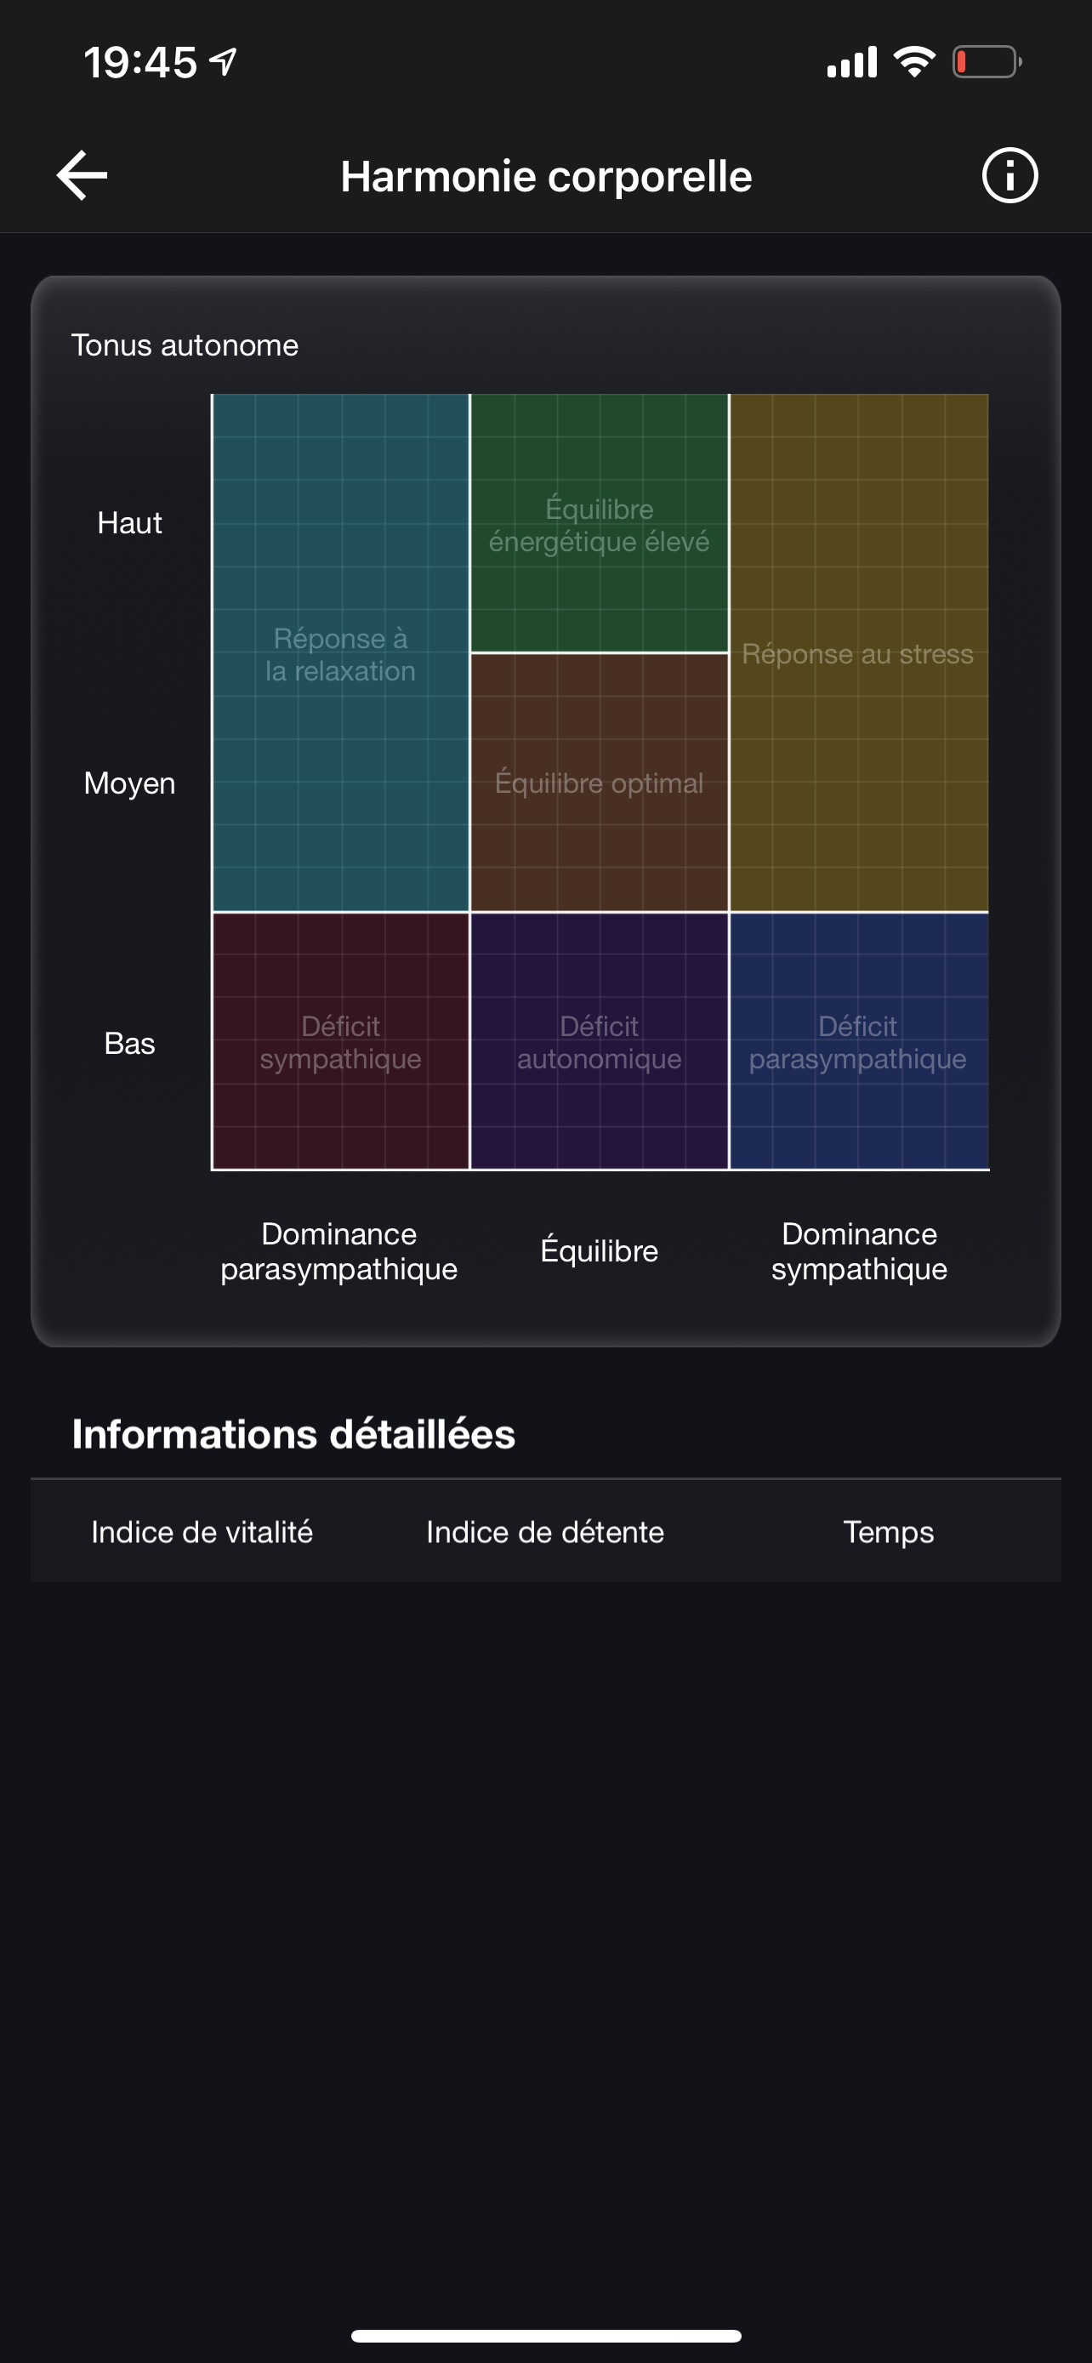Tap the battery indicator icon
1092x2363 pixels.
tap(987, 62)
